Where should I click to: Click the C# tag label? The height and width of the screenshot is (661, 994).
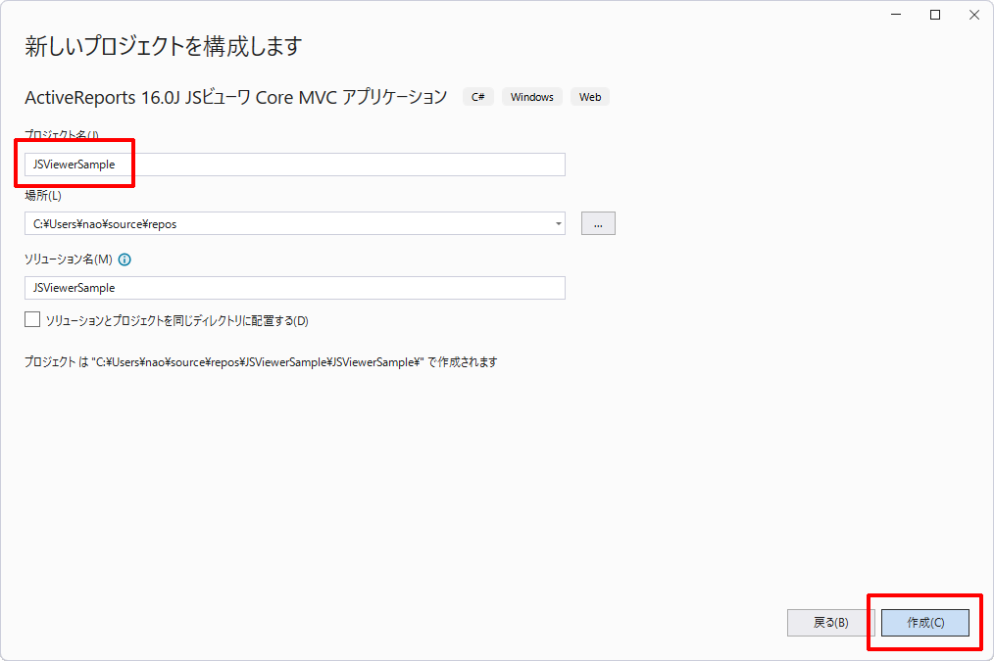(478, 97)
